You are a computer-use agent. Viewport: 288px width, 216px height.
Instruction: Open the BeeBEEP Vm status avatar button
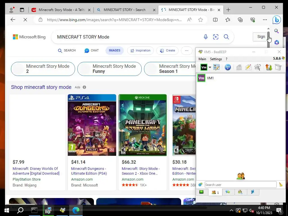(204, 67)
